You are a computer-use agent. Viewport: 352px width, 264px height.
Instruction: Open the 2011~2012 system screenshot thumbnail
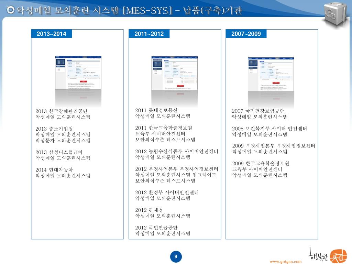(x=174, y=73)
